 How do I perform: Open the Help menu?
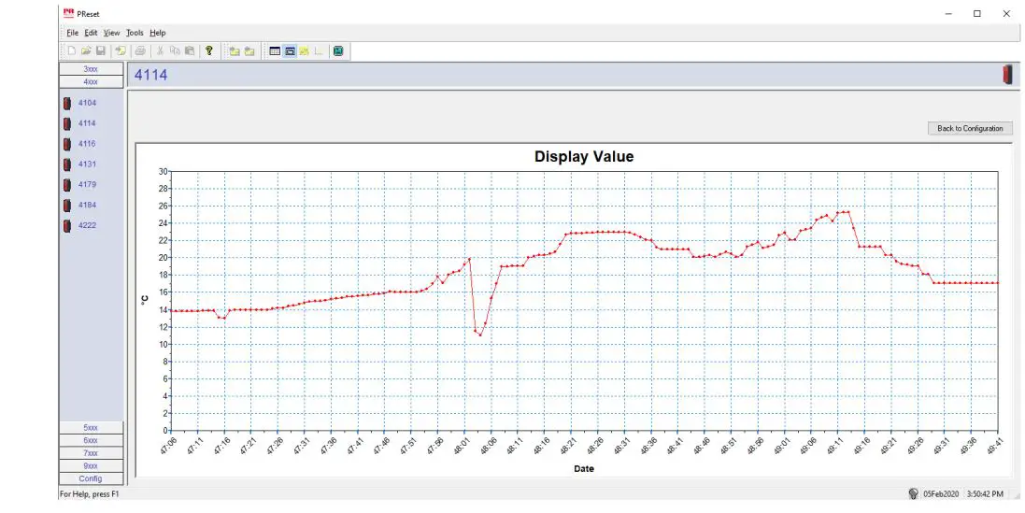pyautogui.click(x=158, y=33)
